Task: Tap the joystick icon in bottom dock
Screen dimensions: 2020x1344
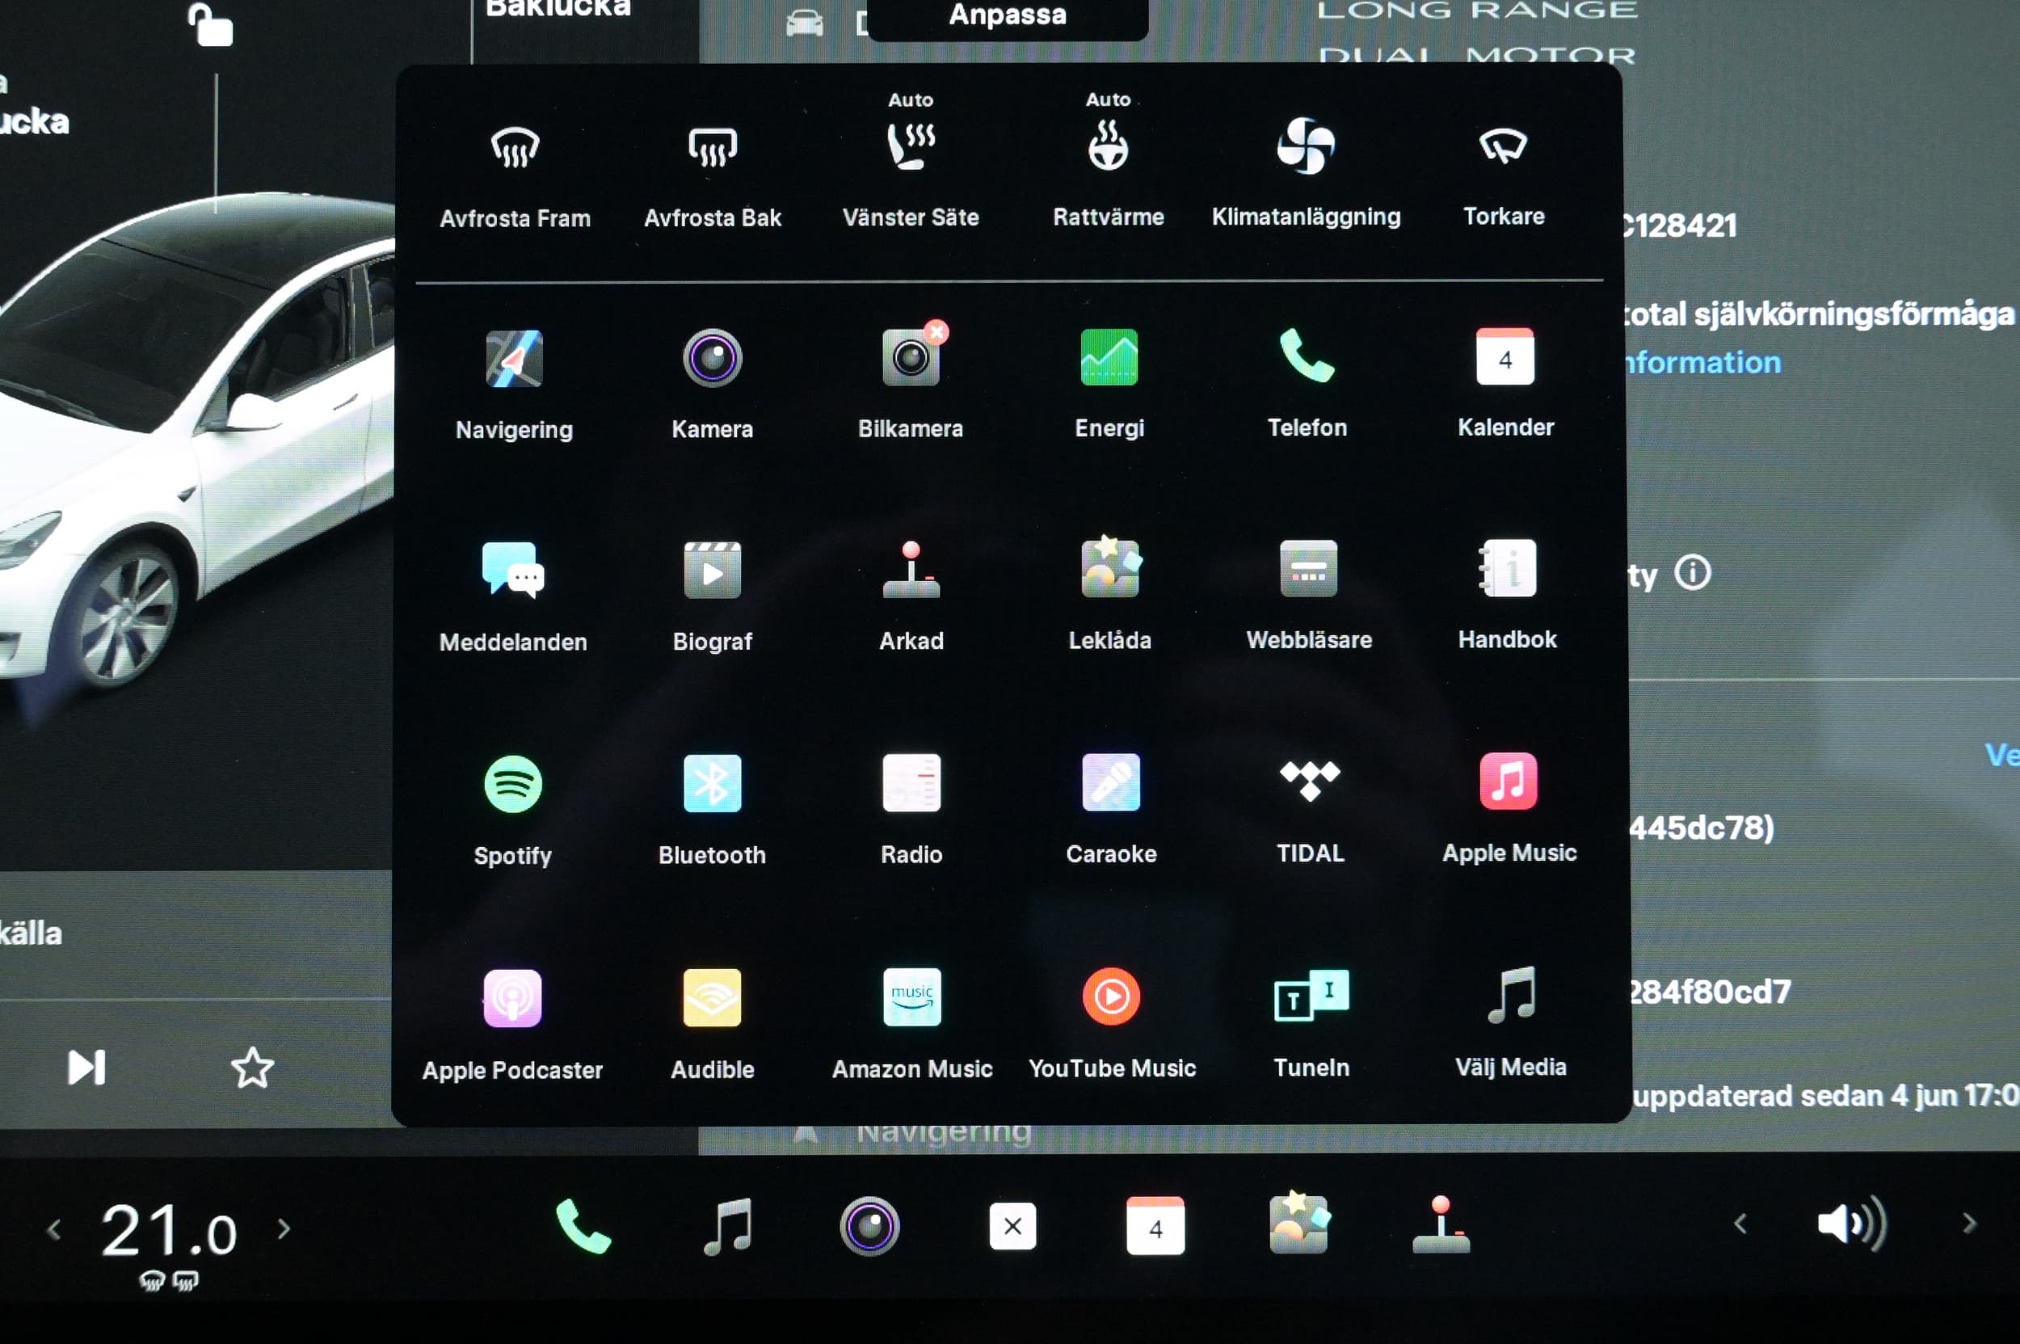Action: (1441, 1225)
